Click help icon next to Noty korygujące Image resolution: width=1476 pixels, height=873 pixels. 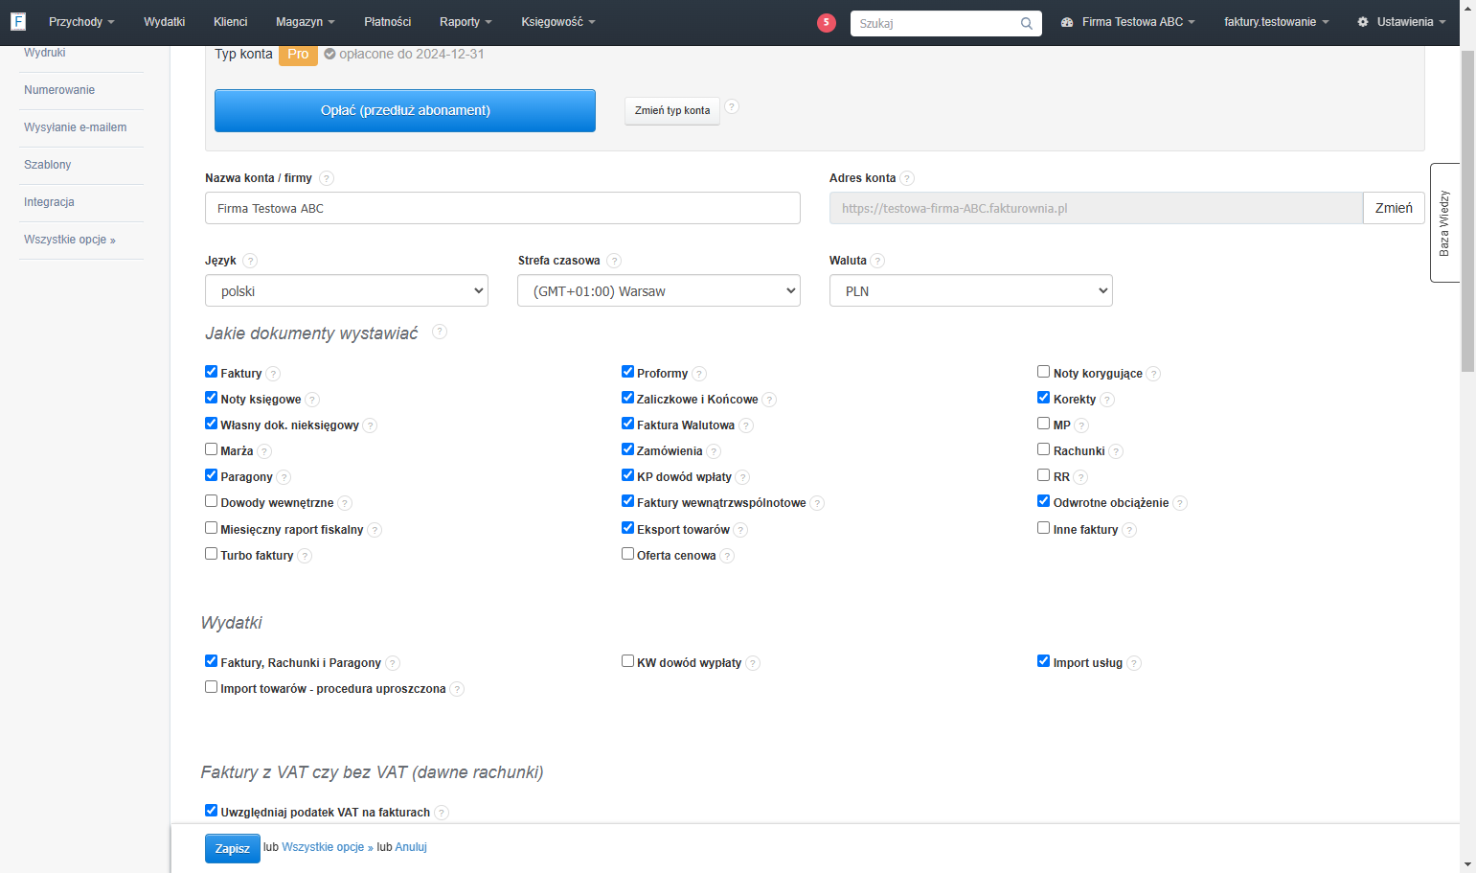1153,374
